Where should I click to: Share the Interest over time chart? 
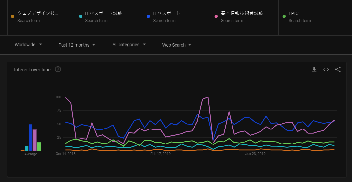pyautogui.click(x=338, y=69)
